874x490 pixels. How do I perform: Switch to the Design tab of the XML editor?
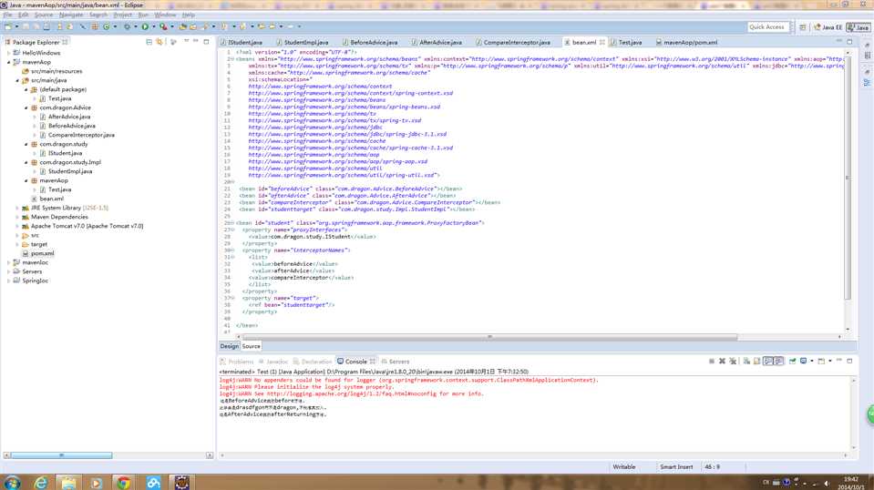click(x=229, y=346)
